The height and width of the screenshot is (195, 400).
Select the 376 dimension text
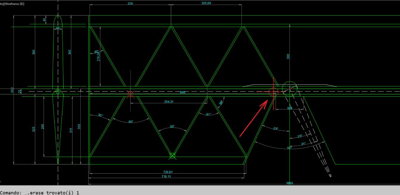[130, 4]
